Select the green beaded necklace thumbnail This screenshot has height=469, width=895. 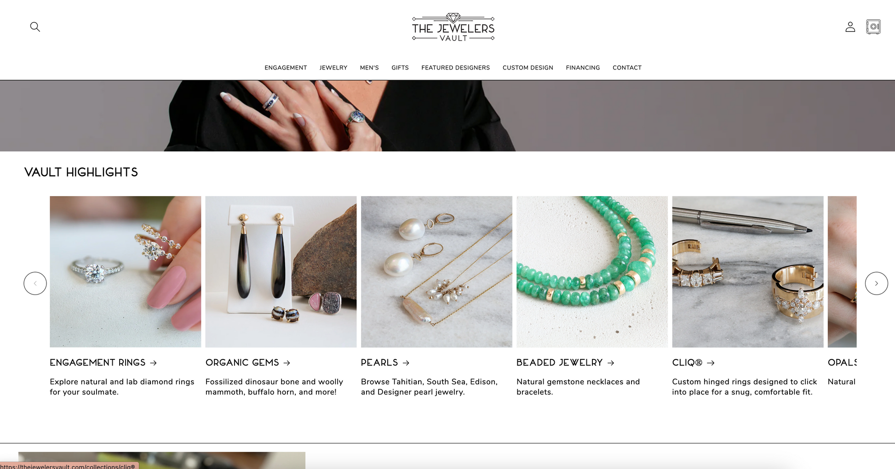coord(592,272)
